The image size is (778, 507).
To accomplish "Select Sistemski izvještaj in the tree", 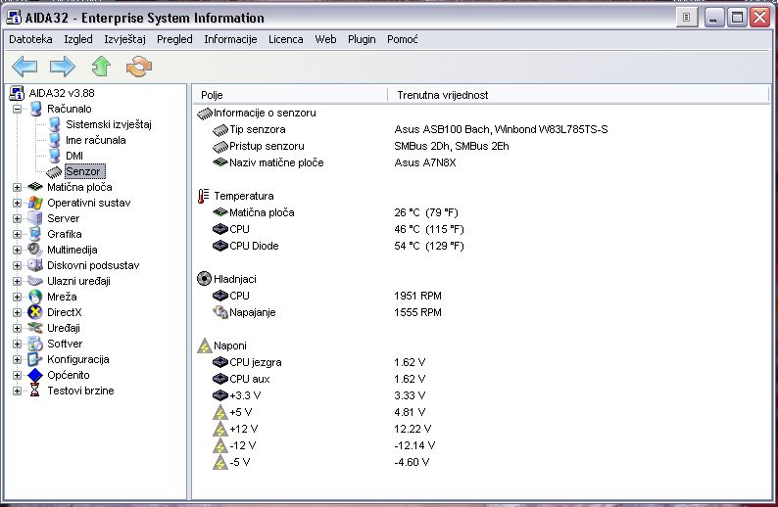I will tap(108, 124).
